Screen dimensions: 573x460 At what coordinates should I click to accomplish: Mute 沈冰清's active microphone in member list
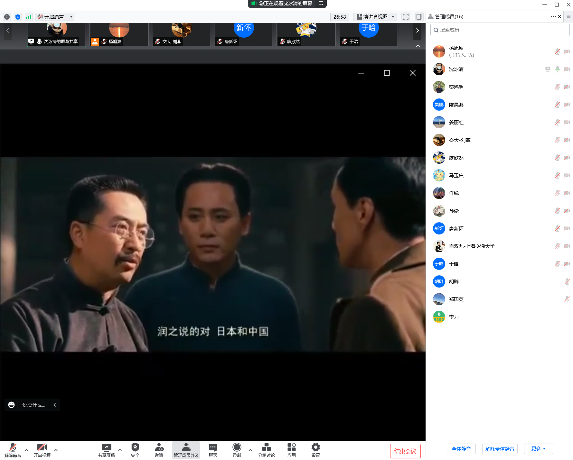click(x=557, y=69)
